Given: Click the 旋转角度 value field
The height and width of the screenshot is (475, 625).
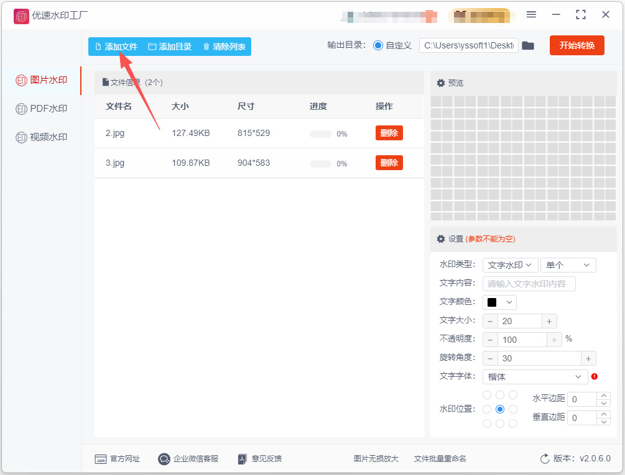Looking at the screenshot, I should pos(539,358).
